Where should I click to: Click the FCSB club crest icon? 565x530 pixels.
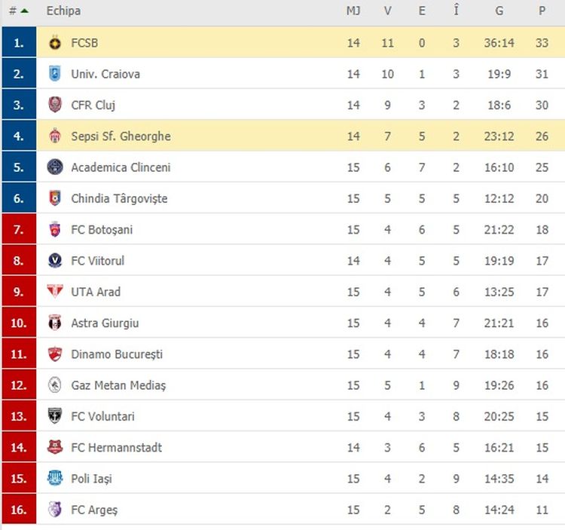click(54, 43)
